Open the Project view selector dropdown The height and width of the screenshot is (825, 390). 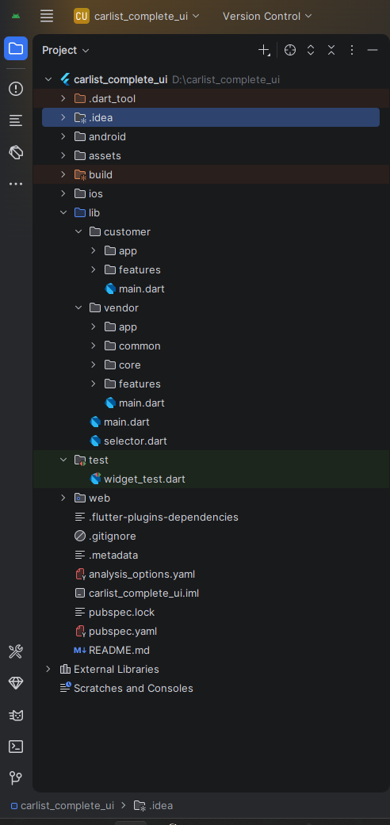click(66, 51)
